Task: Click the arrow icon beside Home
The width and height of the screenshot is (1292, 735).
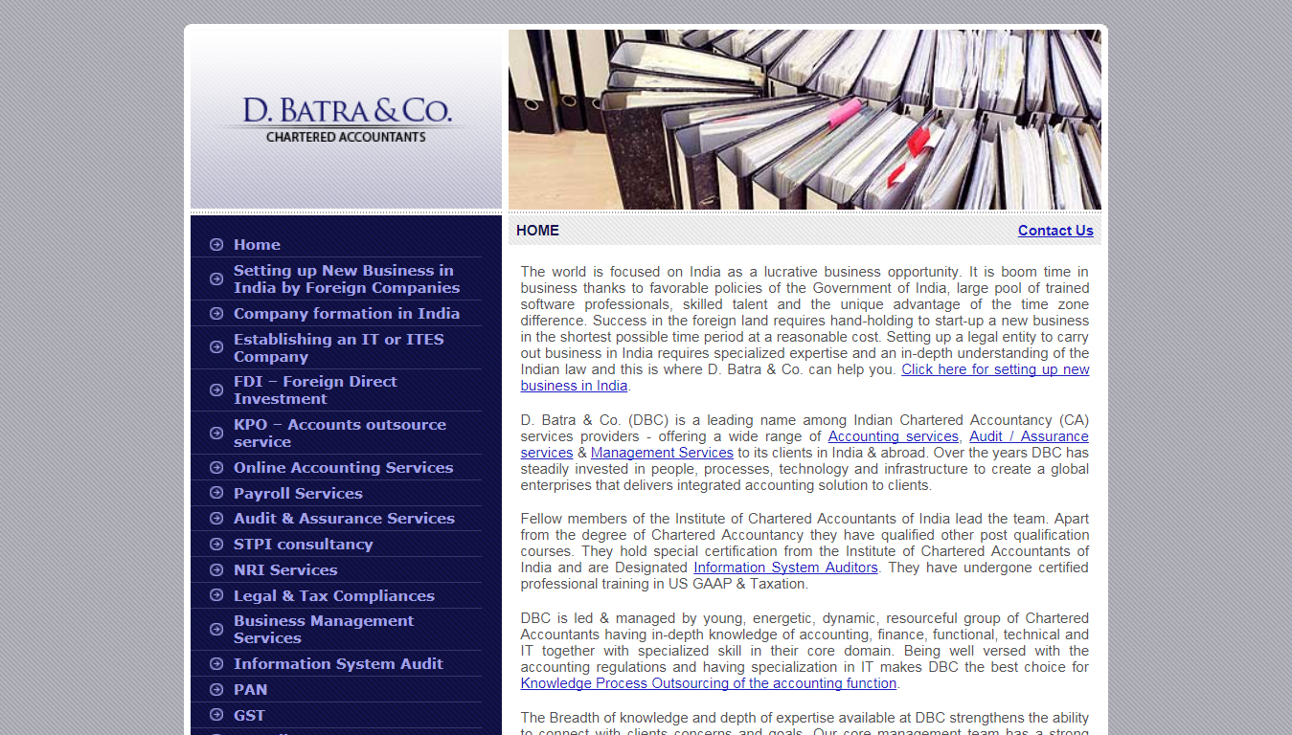Action: 216,245
